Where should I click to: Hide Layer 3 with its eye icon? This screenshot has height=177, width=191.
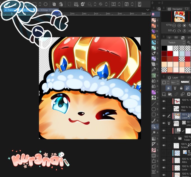tap(164, 116)
